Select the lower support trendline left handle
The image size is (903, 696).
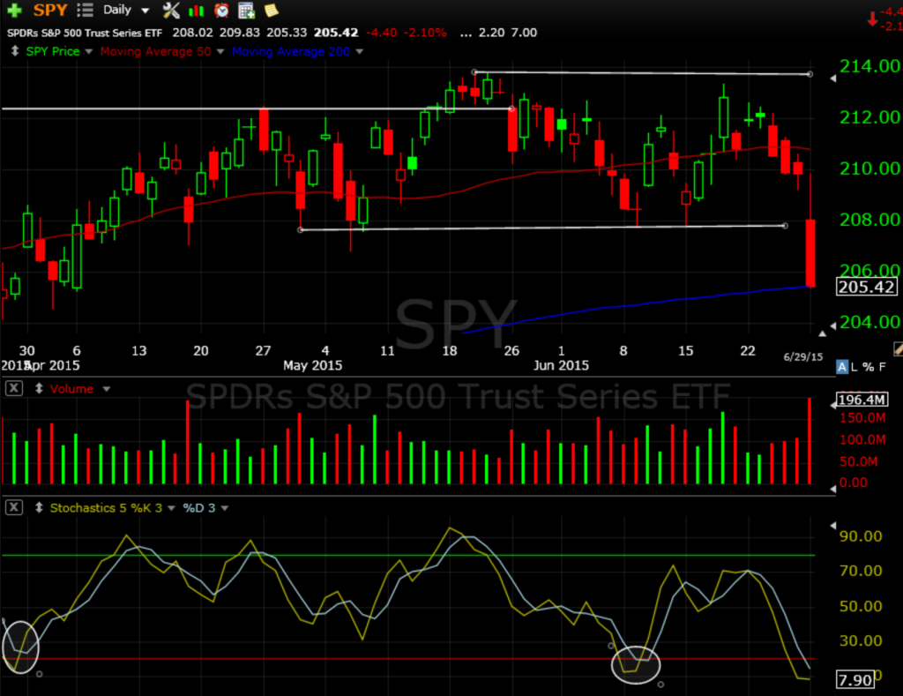300,230
